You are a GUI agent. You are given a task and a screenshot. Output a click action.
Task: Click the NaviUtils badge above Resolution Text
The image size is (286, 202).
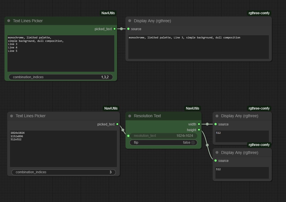point(192,108)
